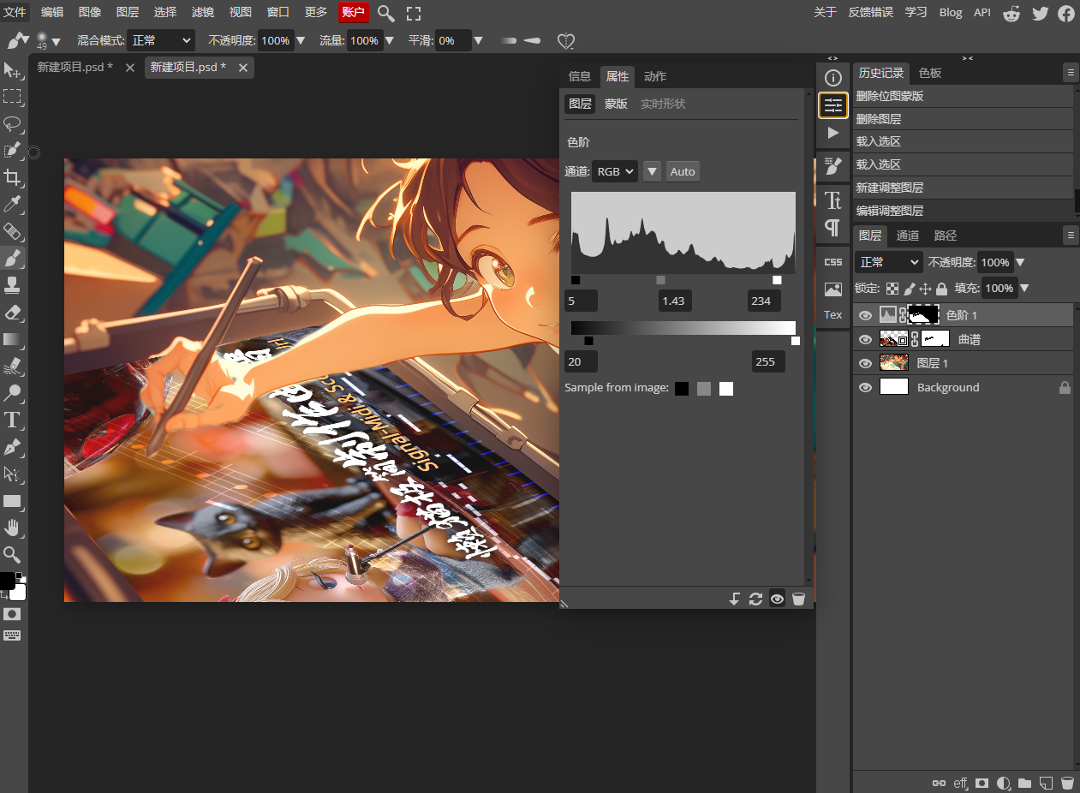Select the Pen tool

(12, 447)
